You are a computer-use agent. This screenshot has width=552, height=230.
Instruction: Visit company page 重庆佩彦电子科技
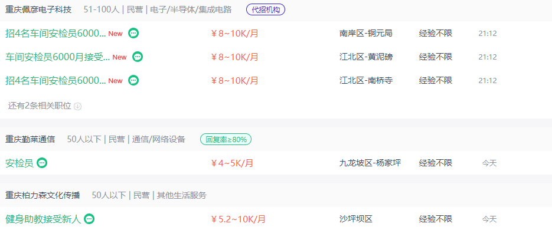point(38,9)
